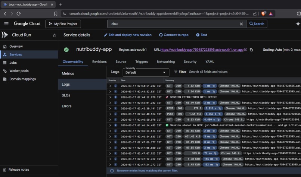Click the Search button
301x177 pixels.
click(x=257, y=24)
